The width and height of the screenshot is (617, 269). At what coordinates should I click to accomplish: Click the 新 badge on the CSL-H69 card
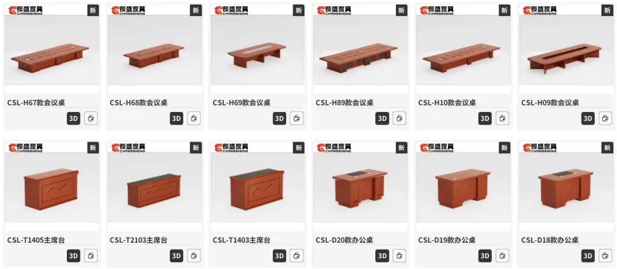[x=298, y=10]
